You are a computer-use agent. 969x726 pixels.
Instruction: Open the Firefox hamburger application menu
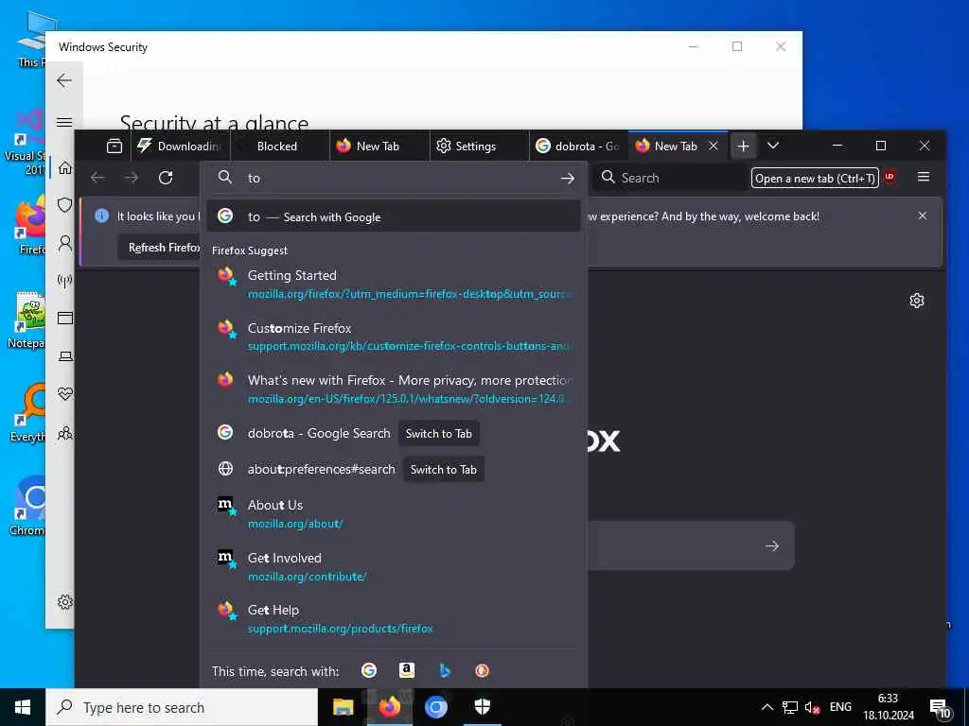pos(924,177)
